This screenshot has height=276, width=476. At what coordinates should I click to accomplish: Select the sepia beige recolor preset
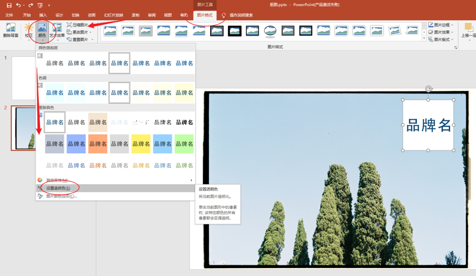click(x=98, y=122)
